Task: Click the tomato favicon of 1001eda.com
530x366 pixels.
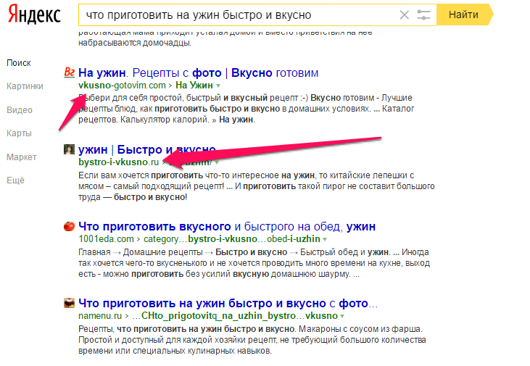Action: pyautogui.click(x=69, y=226)
